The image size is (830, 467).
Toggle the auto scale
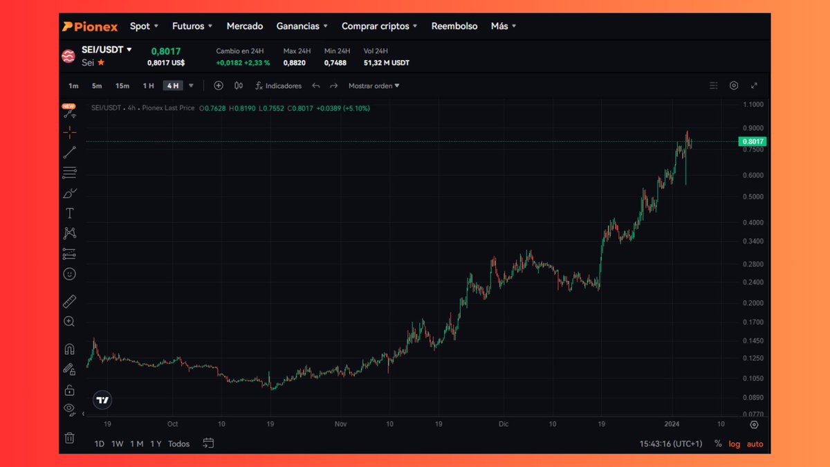coord(755,444)
